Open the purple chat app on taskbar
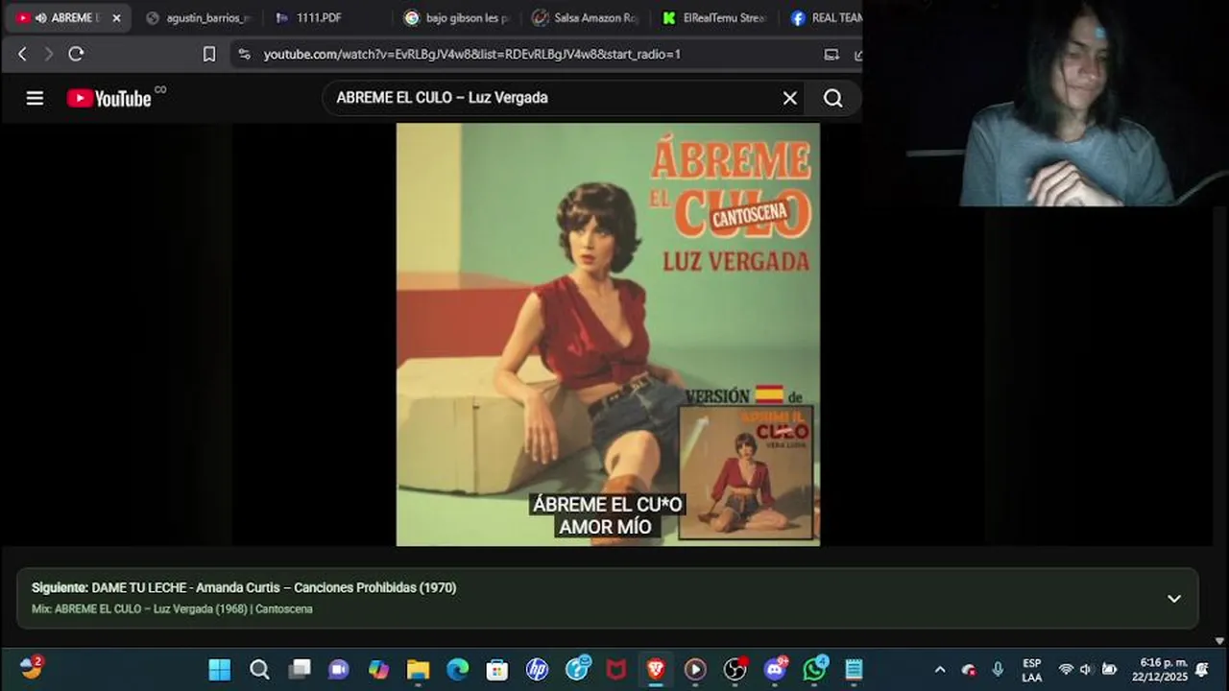The image size is (1229, 691). [x=339, y=669]
